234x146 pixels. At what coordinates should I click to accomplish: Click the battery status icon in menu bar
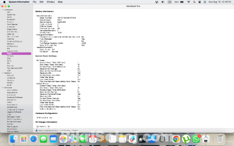click(182, 2)
